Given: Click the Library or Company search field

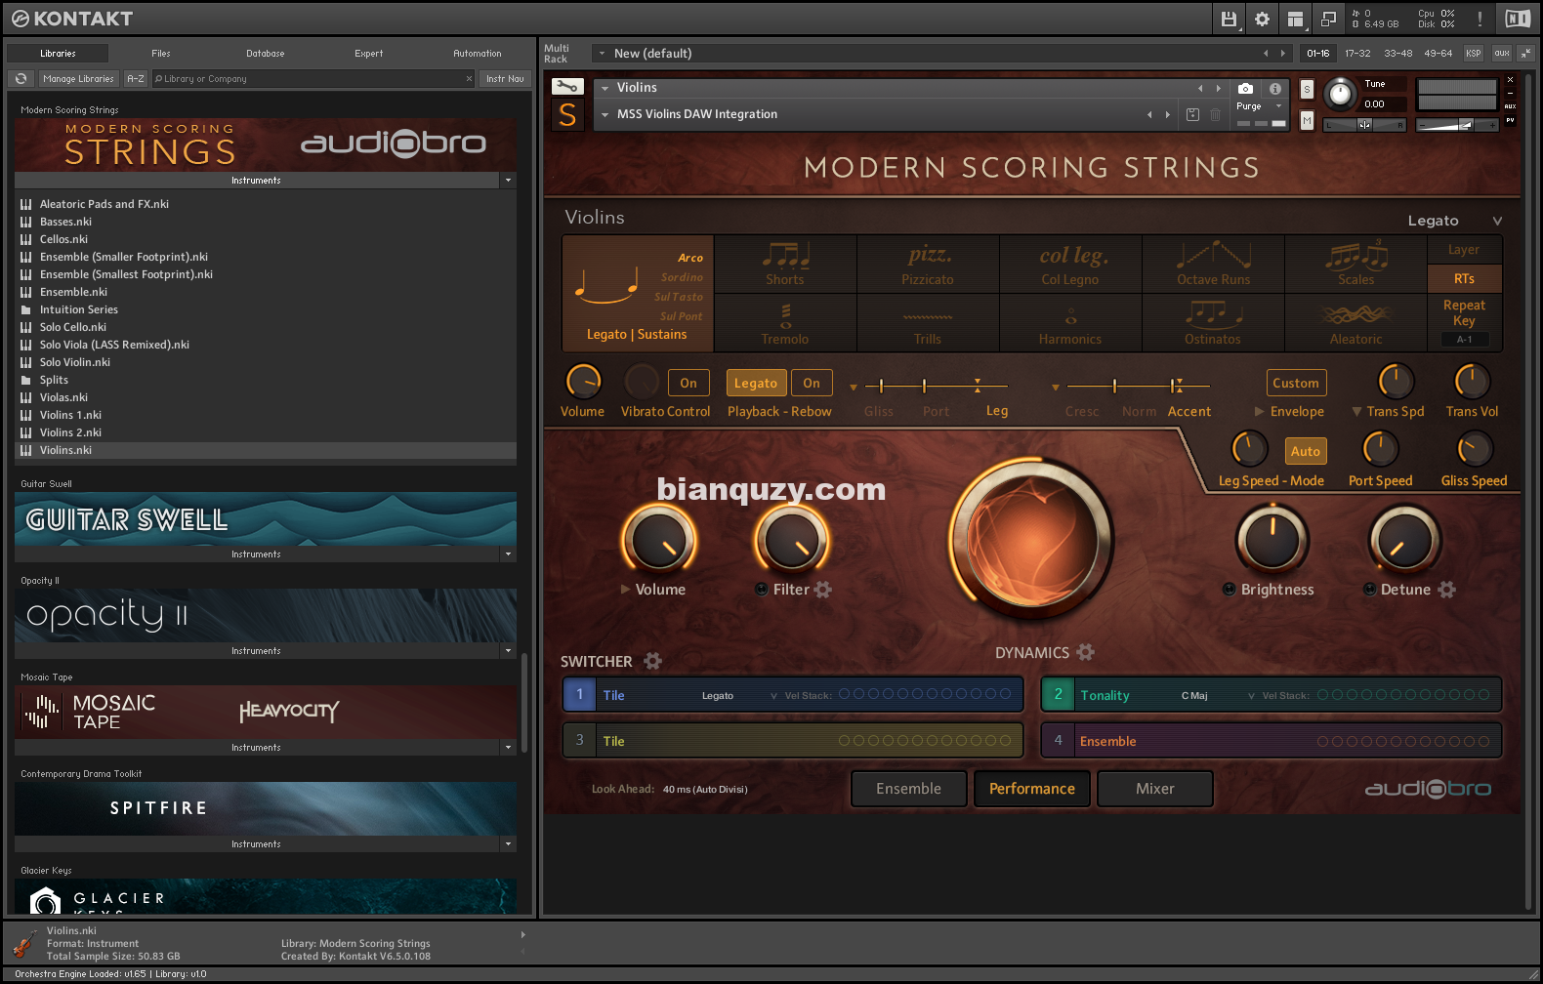Looking at the screenshot, I should click(x=313, y=79).
